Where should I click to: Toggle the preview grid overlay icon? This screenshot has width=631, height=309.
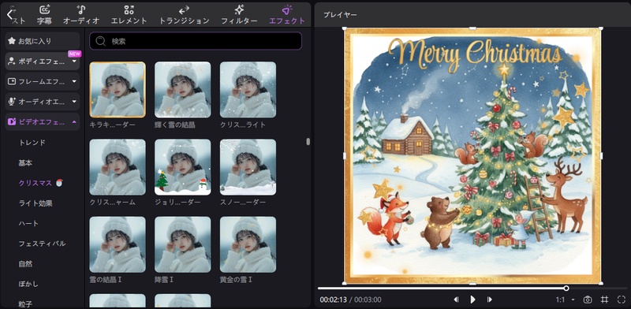pos(604,300)
